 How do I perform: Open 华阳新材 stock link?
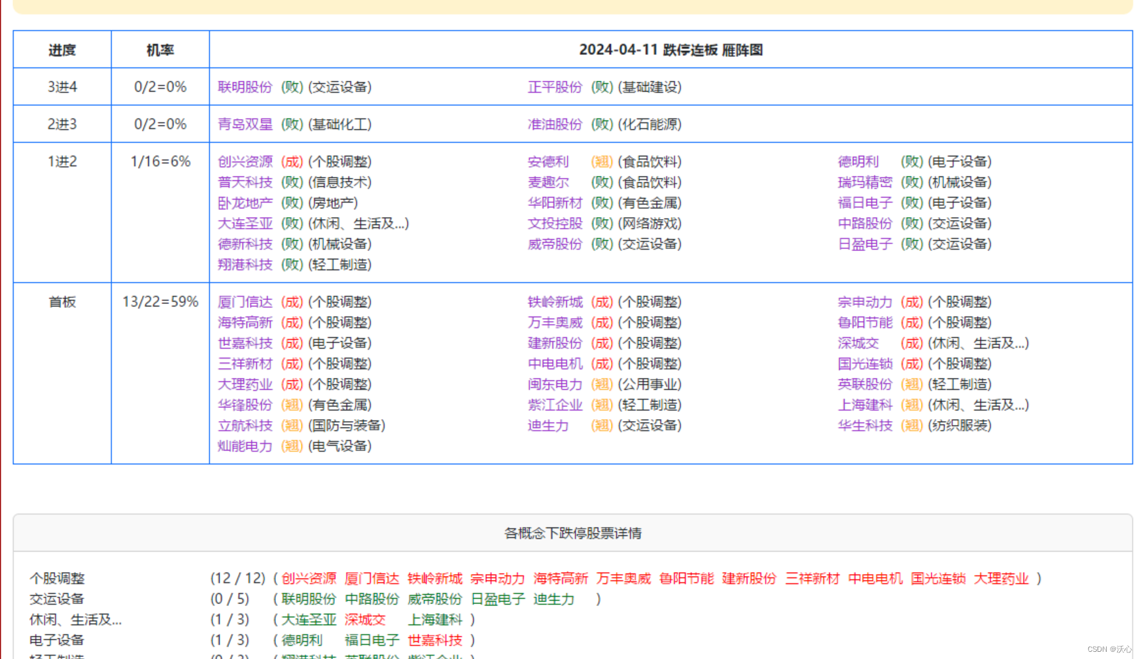pos(555,203)
